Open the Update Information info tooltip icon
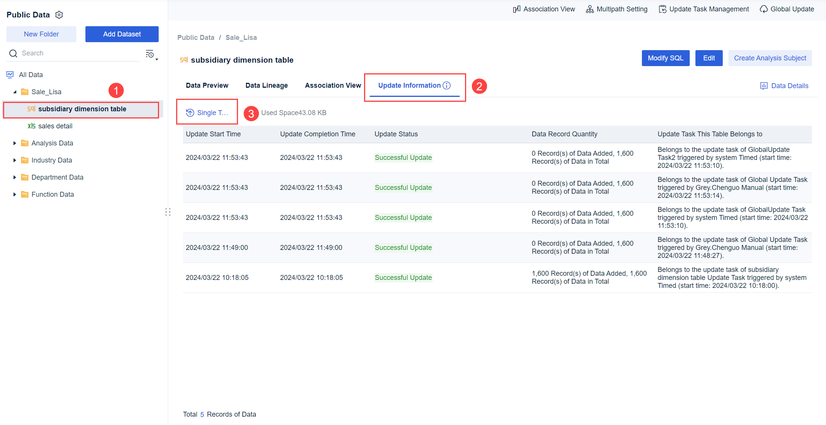 tap(446, 85)
